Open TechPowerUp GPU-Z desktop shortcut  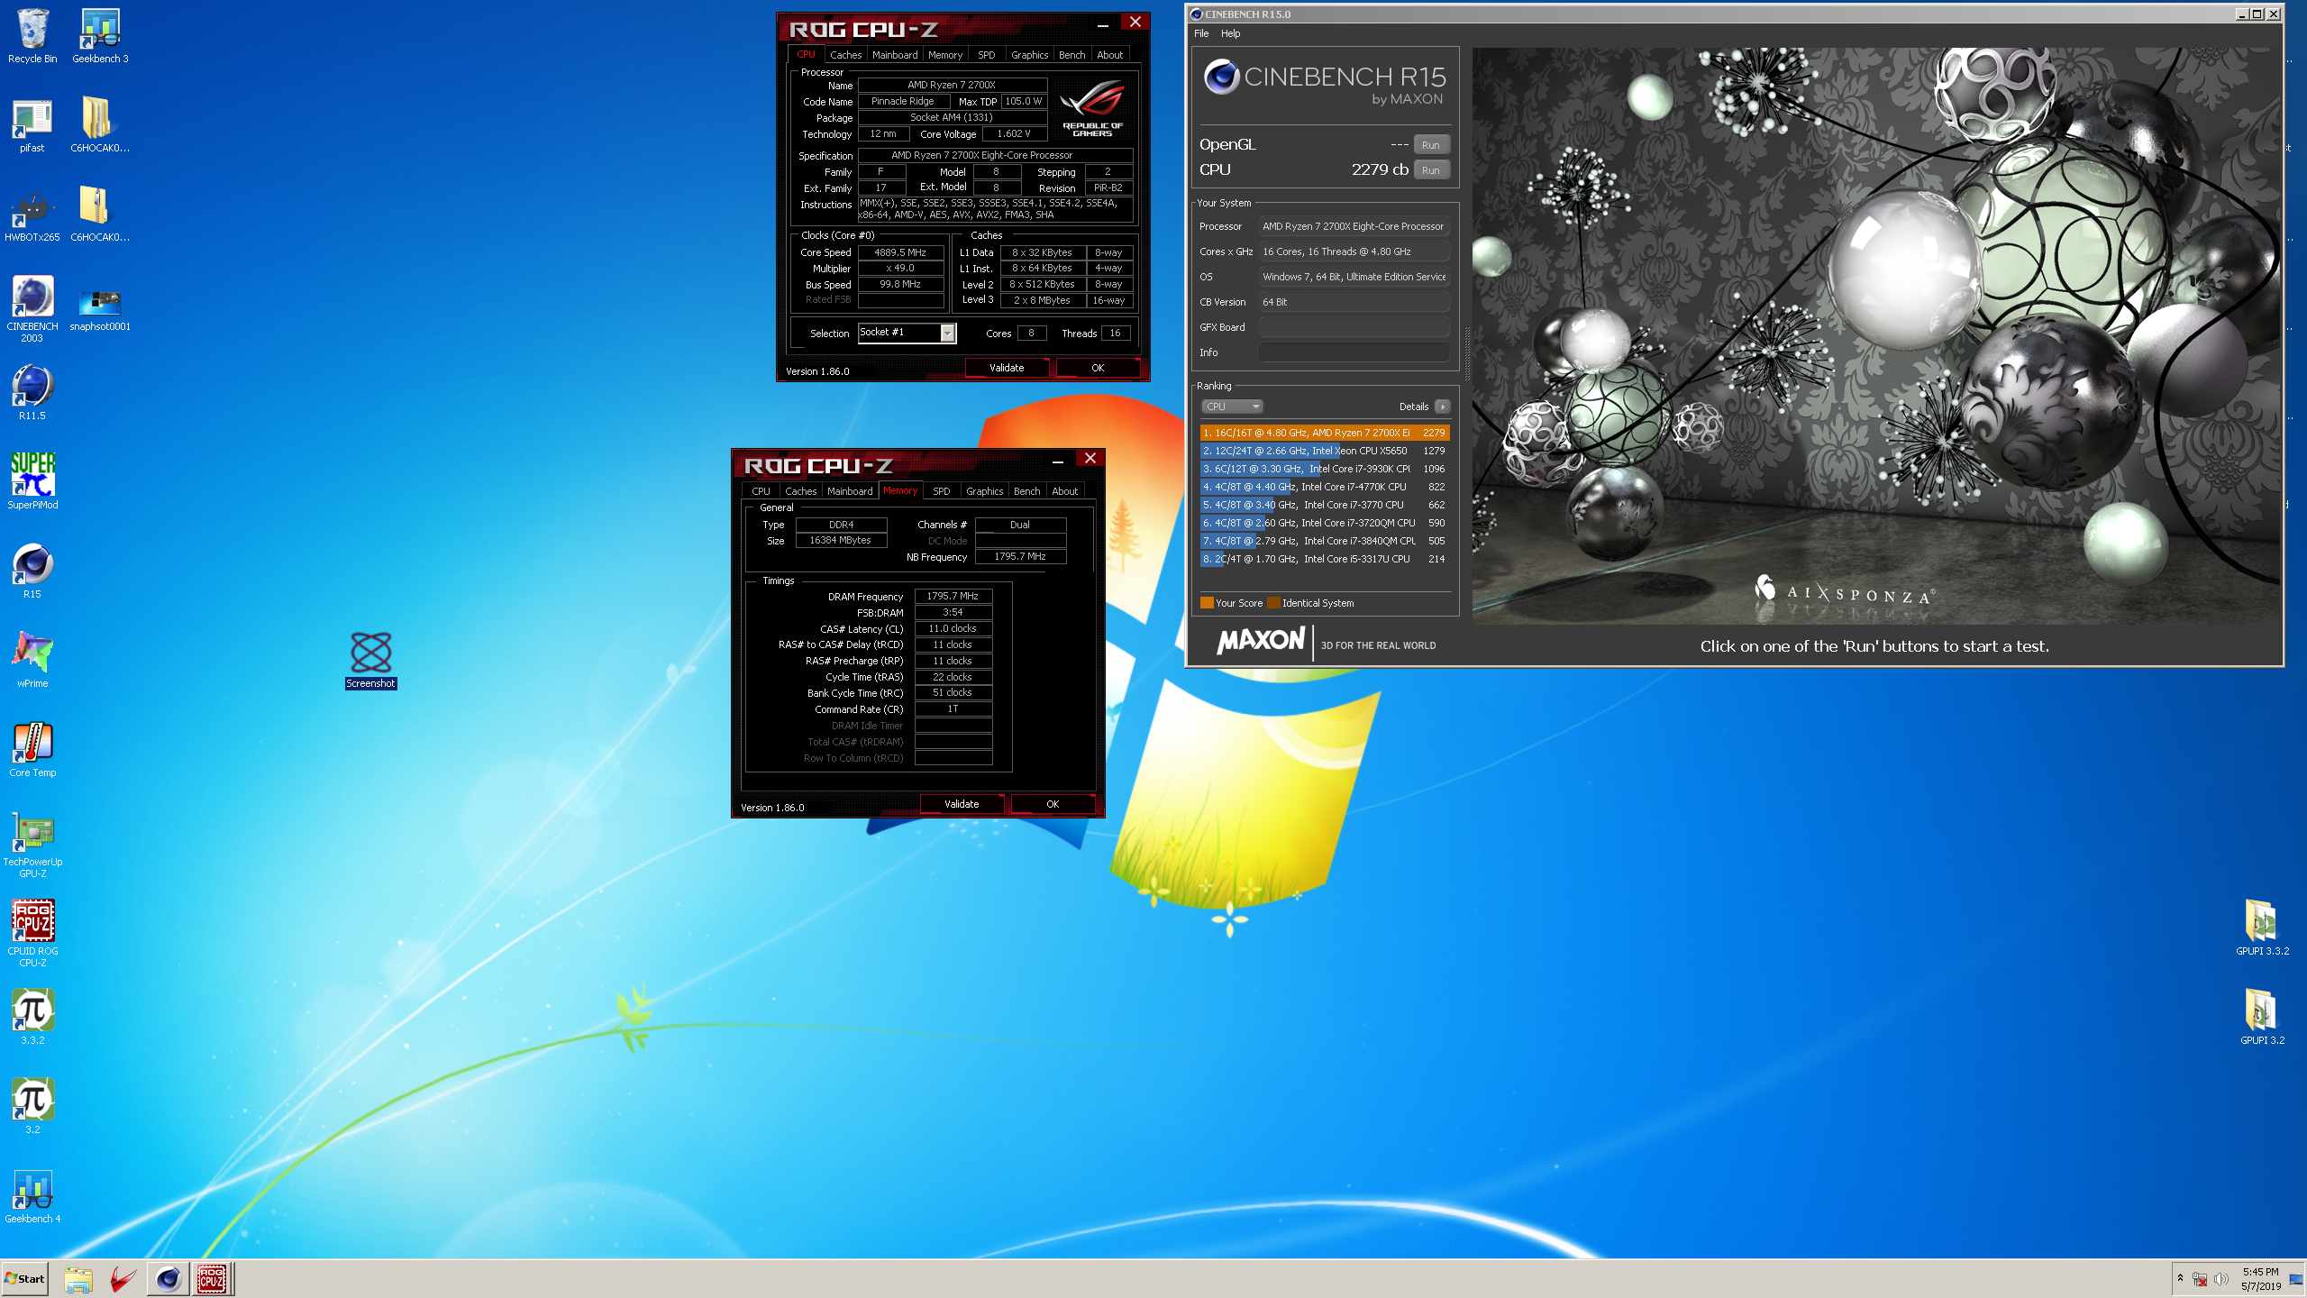[x=32, y=846]
